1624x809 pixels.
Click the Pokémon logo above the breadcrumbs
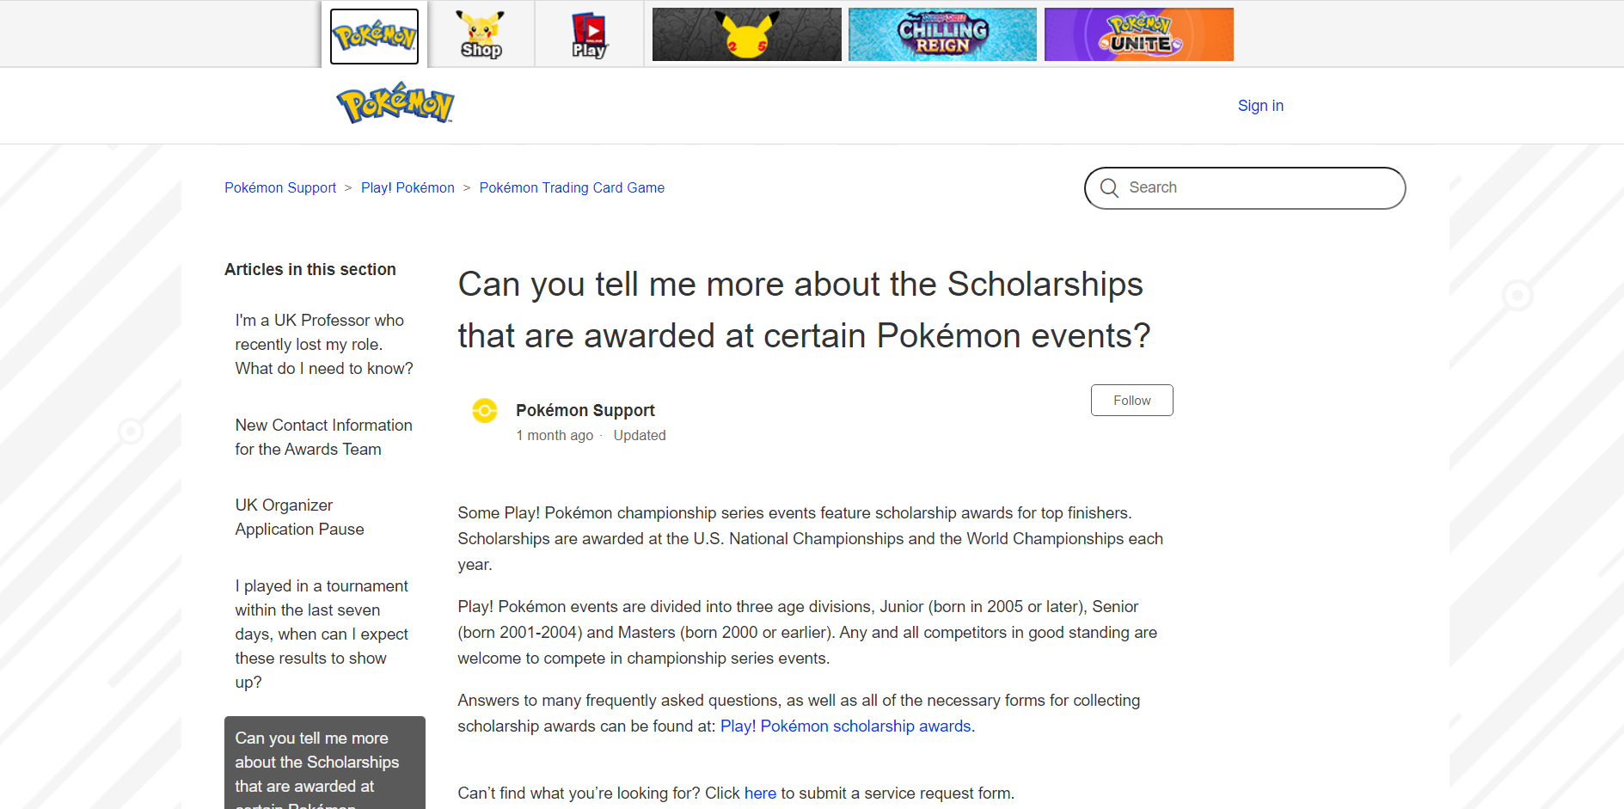click(x=395, y=102)
